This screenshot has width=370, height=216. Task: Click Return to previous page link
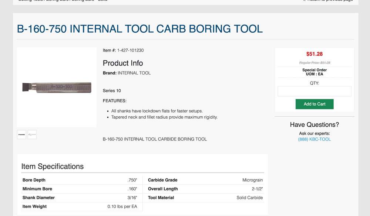[x=328, y=0]
